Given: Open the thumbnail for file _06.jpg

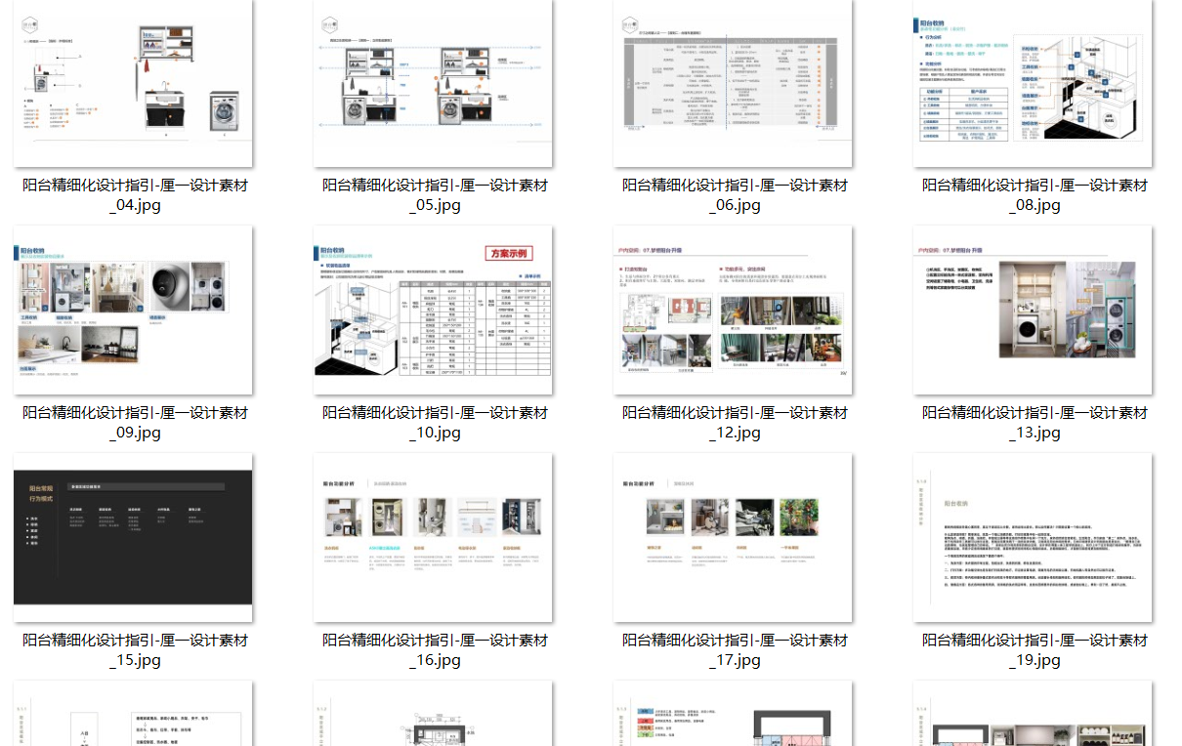Looking at the screenshot, I should tap(732, 83).
